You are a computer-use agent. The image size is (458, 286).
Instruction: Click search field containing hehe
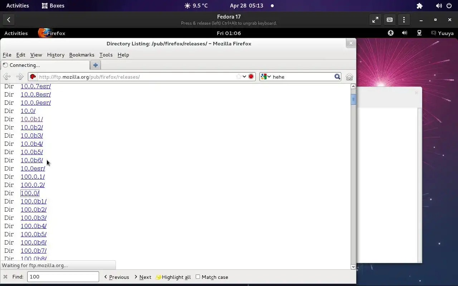click(303, 77)
